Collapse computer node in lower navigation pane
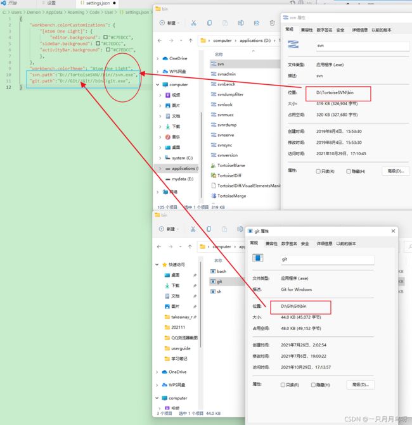Viewport: 412px width, 425px height. [x=157, y=398]
